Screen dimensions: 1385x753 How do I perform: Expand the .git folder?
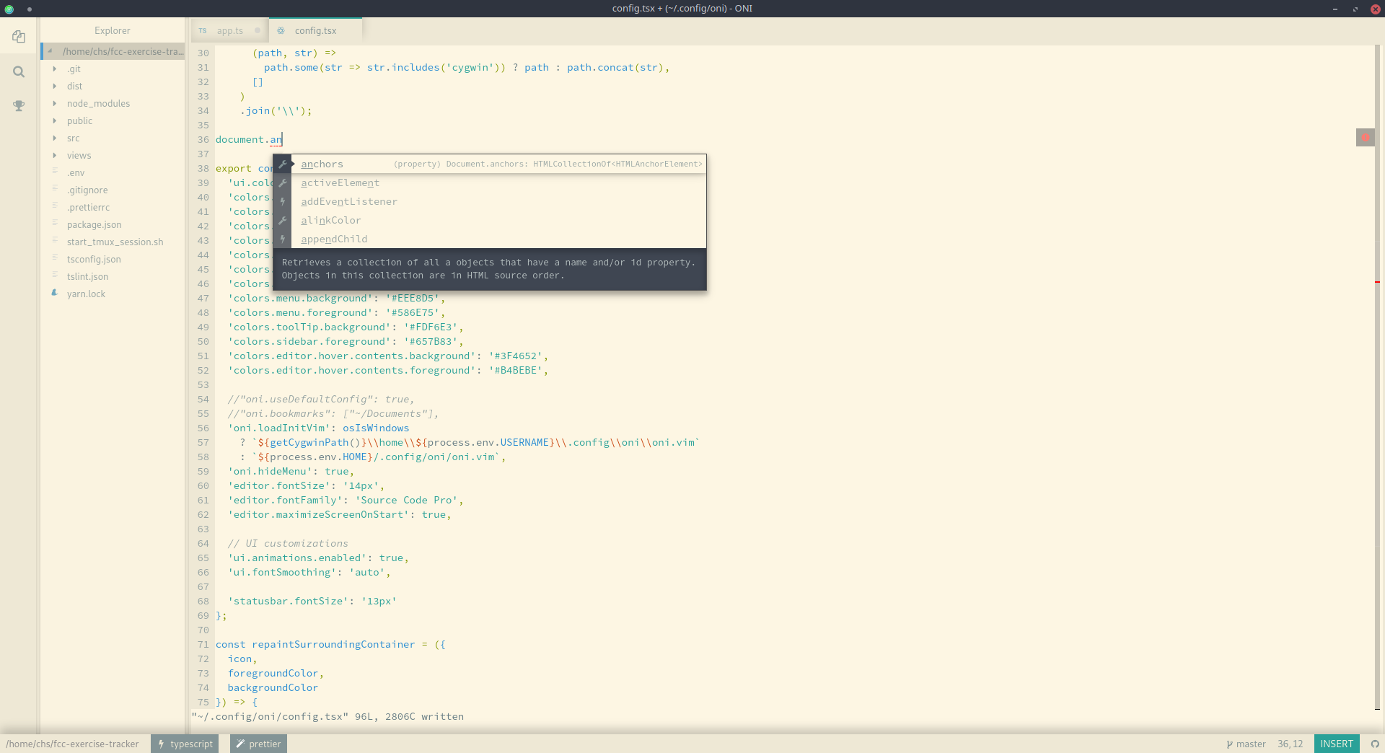click(55, 69)
